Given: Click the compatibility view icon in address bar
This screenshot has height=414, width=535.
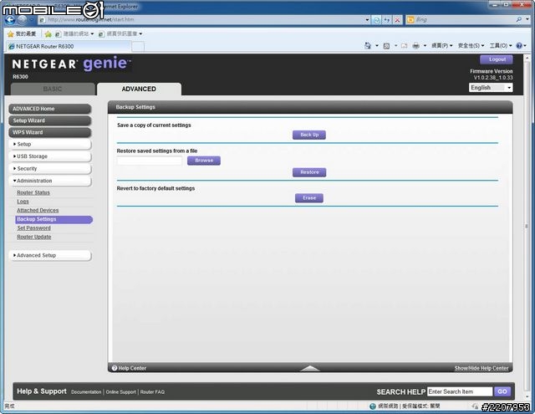Looking at the screenshot, I should (377, 20).
